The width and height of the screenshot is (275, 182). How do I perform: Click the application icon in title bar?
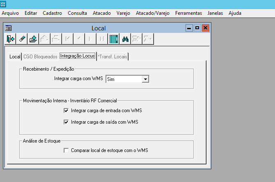[4, 3]
